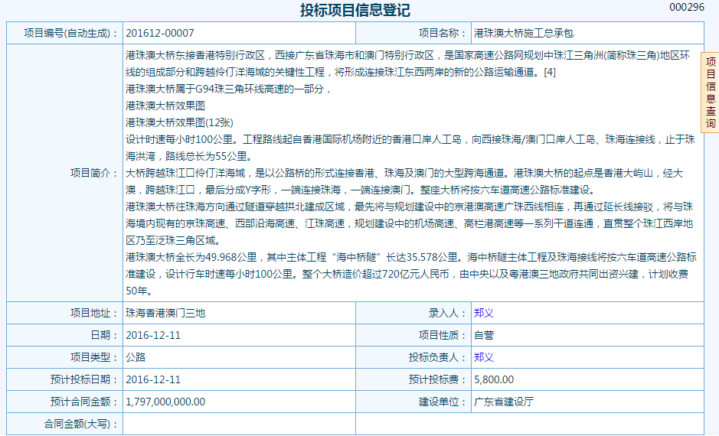Click the empty 合同金额(大写) field
Image resolution: width=719 pixels, height=436 pixels.
[x=239, y=424]
